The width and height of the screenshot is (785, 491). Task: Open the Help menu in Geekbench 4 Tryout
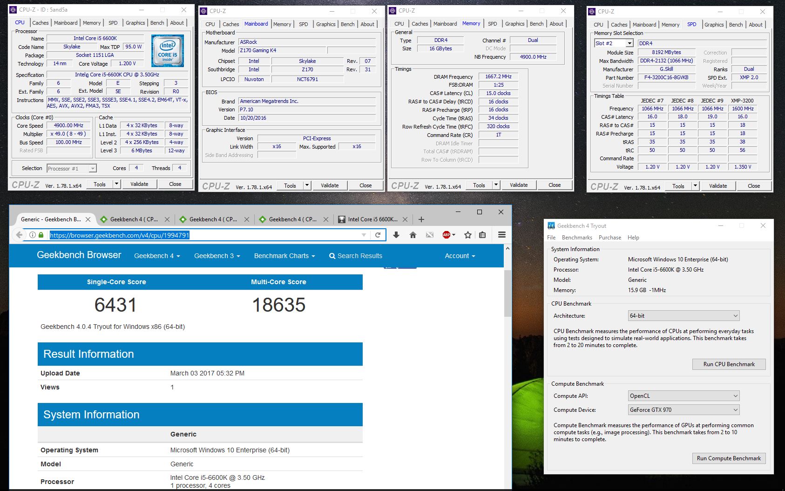(x=633, y=237)
